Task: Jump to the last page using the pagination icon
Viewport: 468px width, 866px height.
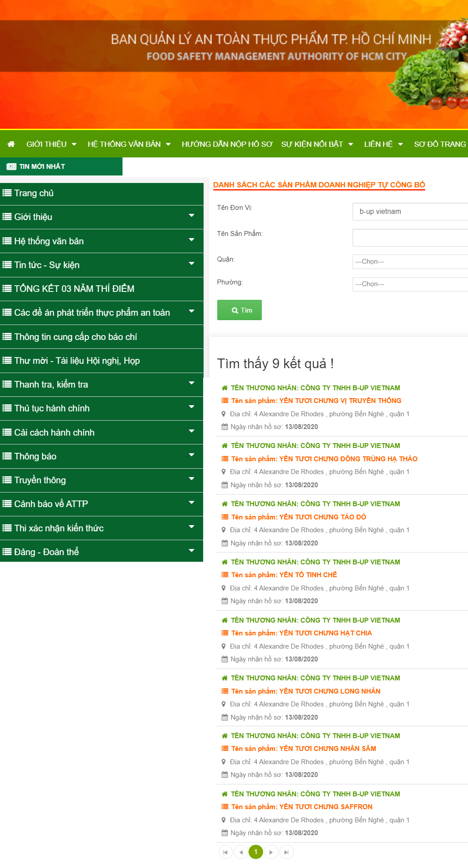Action: pyautogui.click(x=286, y=852)
